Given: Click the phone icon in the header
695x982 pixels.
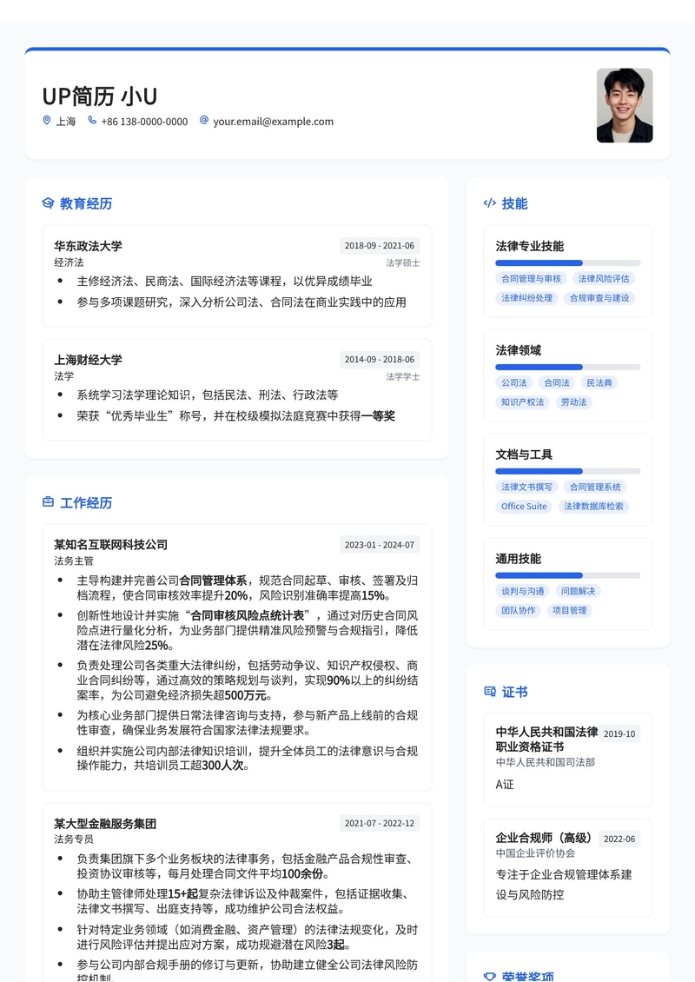Looking at the screenshot, I should pyautogui.click(x=92, y=121).
